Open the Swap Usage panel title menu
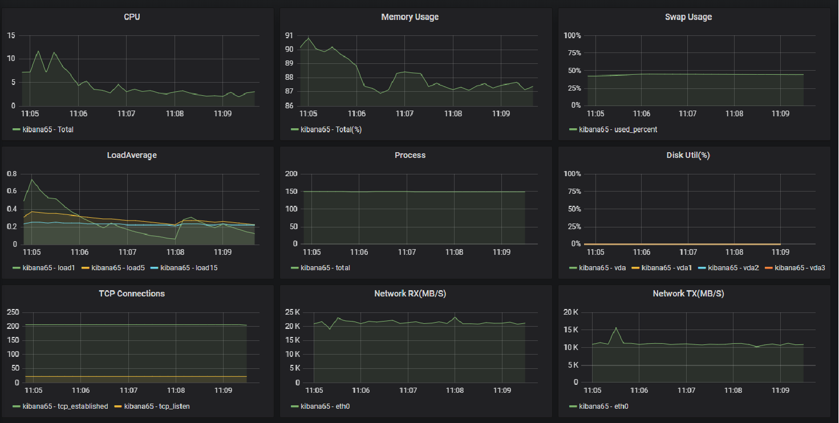 point(688,17)
